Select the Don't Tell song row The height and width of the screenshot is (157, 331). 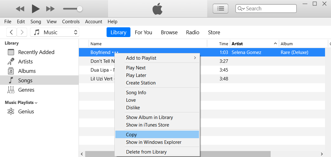pyautogui.click(x=202, y=61)
